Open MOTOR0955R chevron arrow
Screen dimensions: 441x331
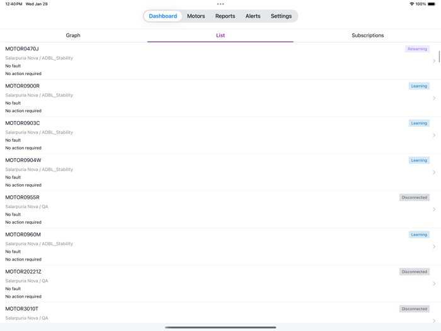tap(434, 209)
